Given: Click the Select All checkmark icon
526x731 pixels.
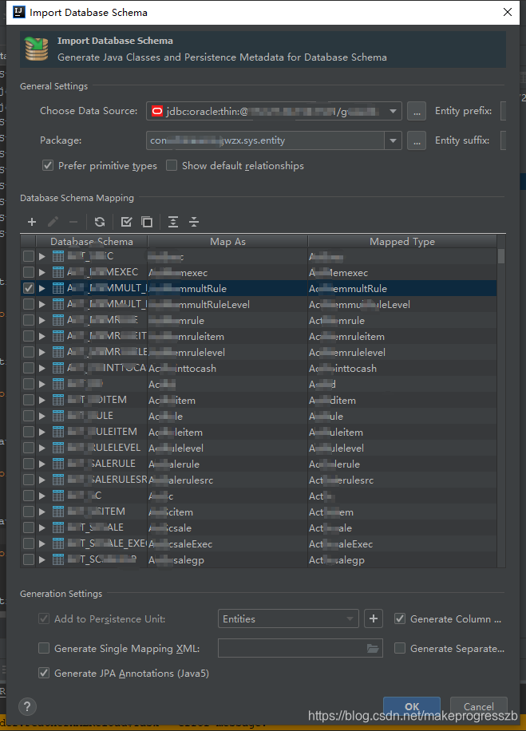Looking at the screenshot, I should pyautogui.click(x=126, y=222).
